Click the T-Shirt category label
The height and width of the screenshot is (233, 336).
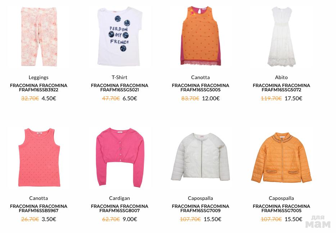point(119,77)
